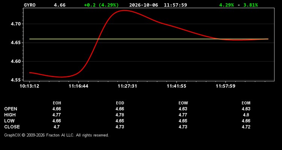Click the OPEN row label
282x150 pixels.
[11, 109]
